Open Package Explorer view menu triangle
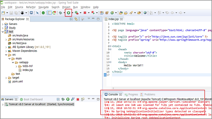This screenshot has width=212, height=119. 89,18
